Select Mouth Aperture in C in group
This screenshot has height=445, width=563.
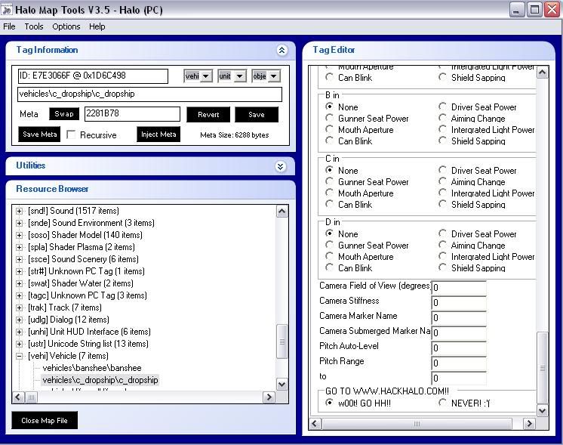(x=329, y=193)
